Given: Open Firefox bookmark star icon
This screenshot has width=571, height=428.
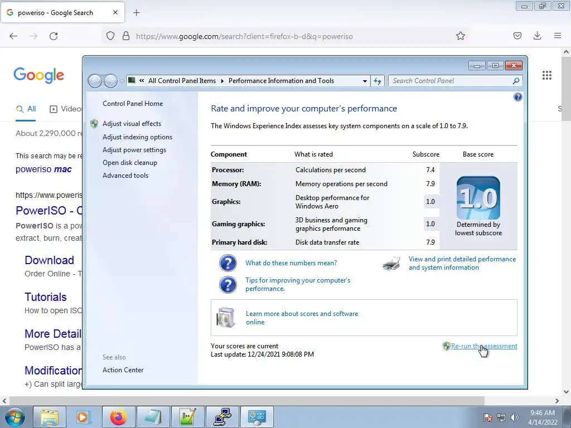Looking at the screenshot, I should pyautogui.click(x=460, y=36).
